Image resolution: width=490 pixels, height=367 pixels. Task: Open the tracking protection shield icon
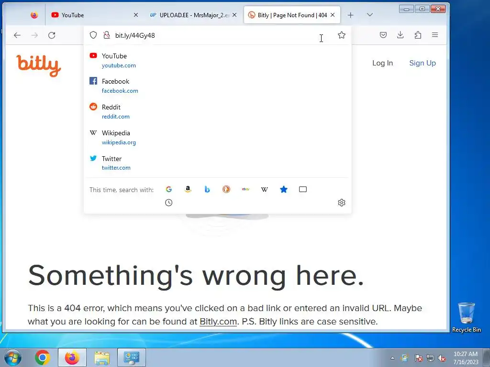[93, 35]
